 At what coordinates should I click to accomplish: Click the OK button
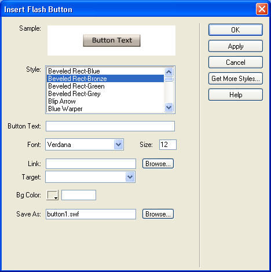click(236, 30)
